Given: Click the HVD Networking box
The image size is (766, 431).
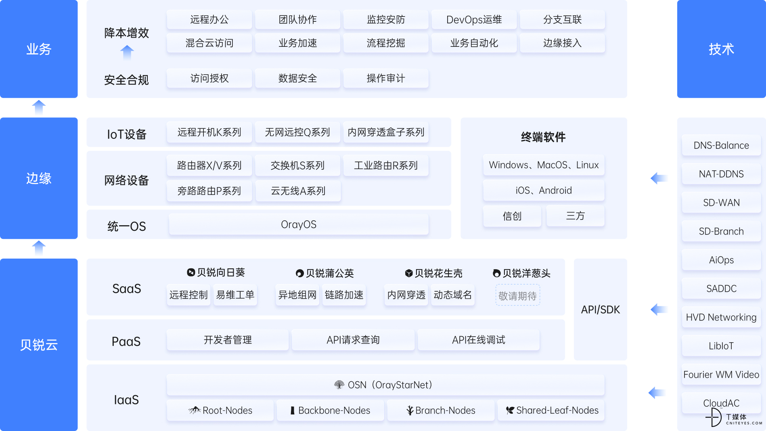Looking at the screenshot, I should pos(722,317).
